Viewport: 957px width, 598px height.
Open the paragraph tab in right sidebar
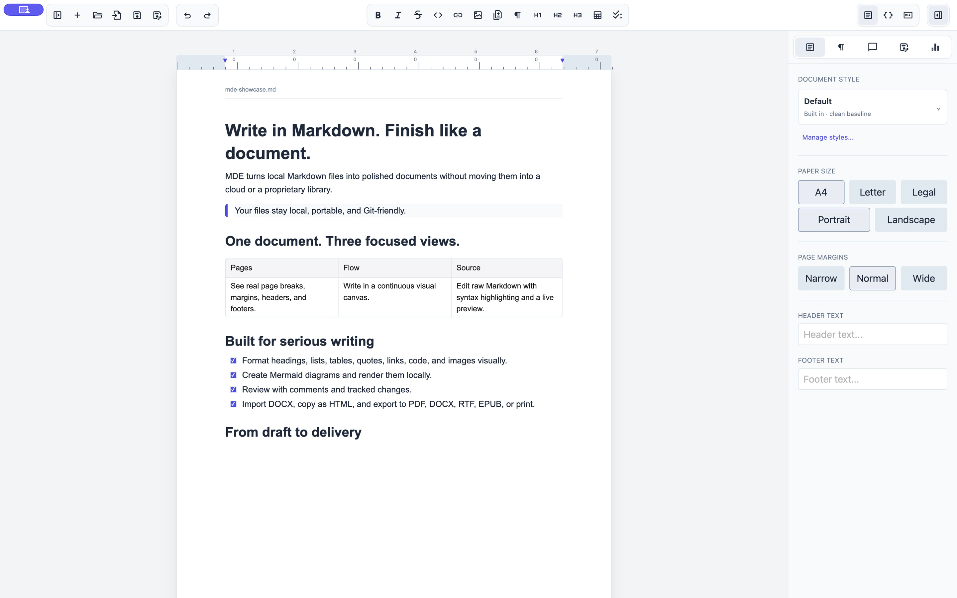tap(841, 47)
